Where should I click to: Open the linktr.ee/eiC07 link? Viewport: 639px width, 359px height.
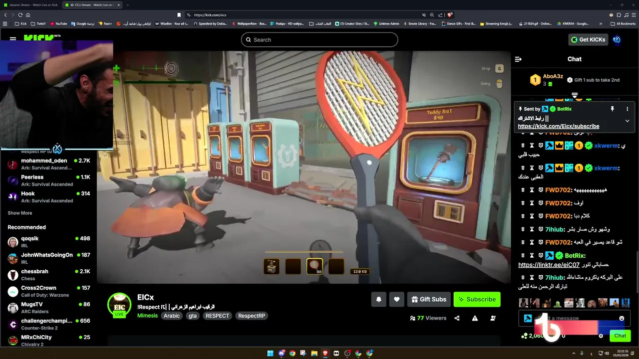549,265
